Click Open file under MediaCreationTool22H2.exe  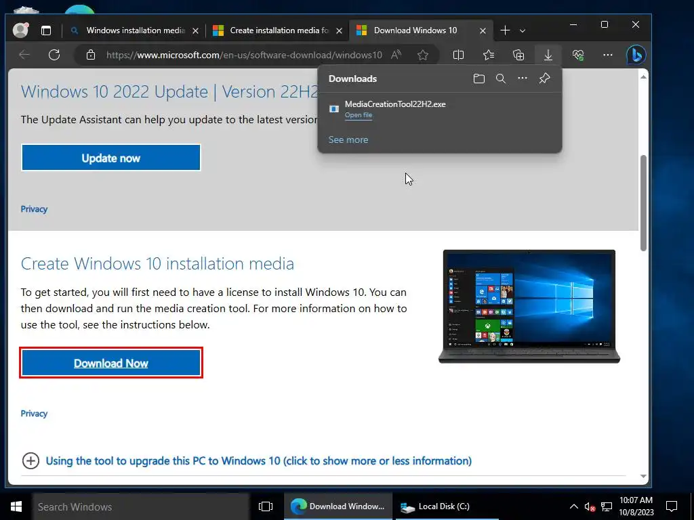[x=358, y=115]
